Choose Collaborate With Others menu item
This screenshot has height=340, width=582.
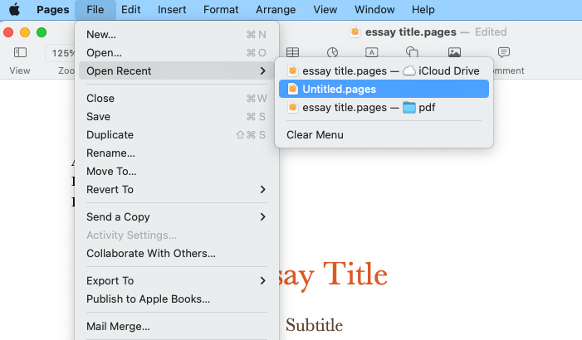tap(150, 253)
